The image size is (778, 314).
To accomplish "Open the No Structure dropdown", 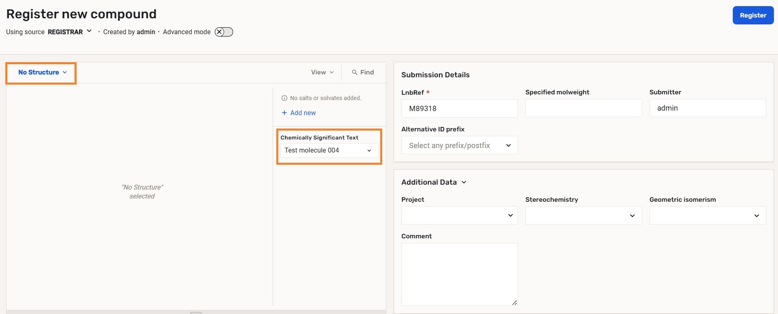I will tap(42, 72).
